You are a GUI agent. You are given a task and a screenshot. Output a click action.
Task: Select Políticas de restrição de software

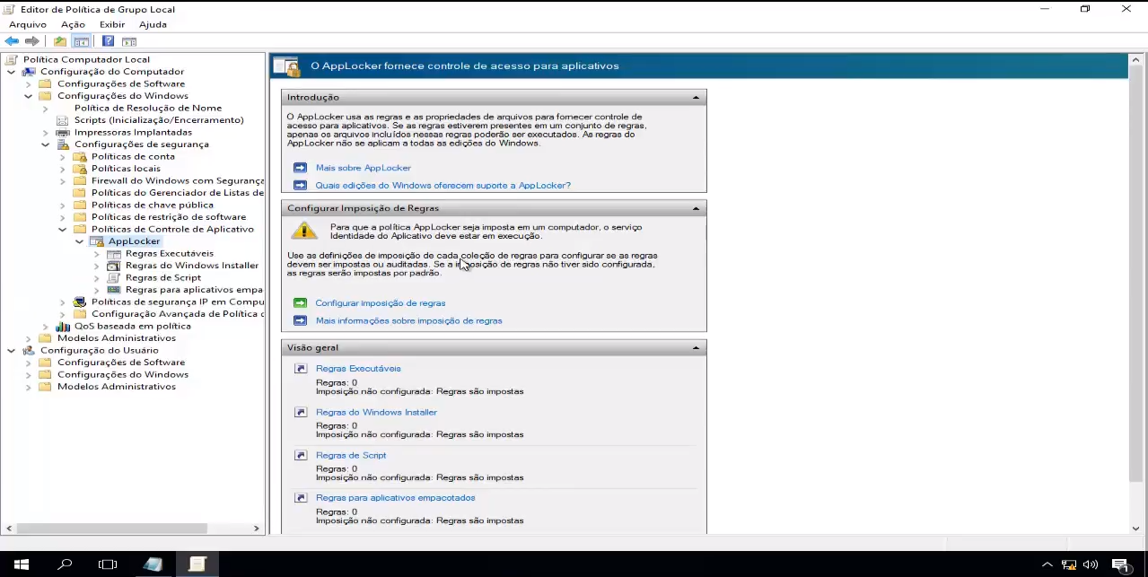coord(169,217)
